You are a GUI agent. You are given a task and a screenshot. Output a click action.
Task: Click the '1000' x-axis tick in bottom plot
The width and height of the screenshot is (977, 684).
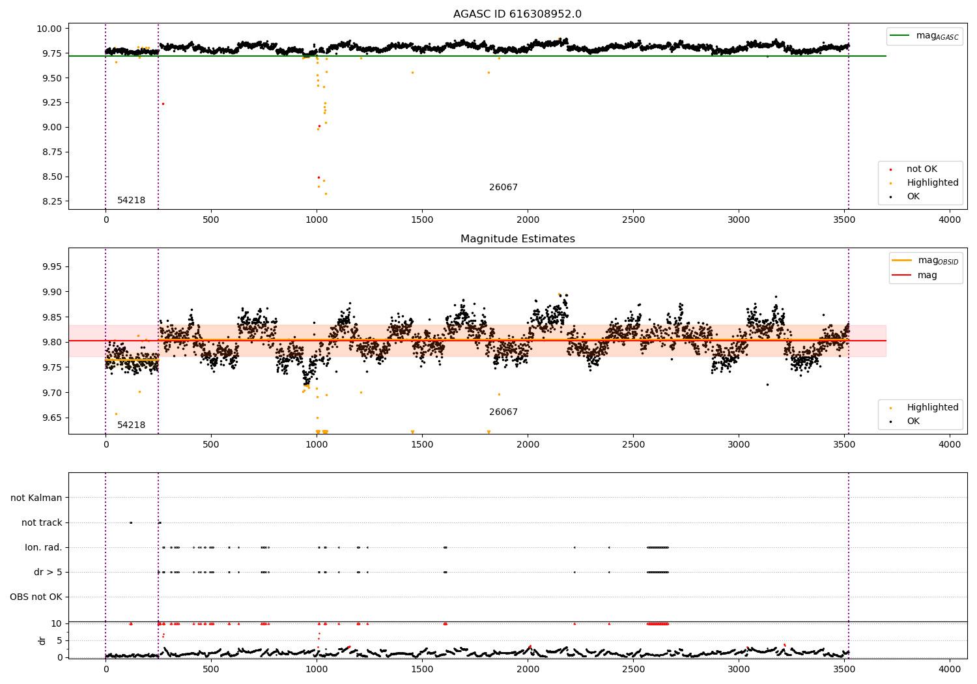pos(317,670)
